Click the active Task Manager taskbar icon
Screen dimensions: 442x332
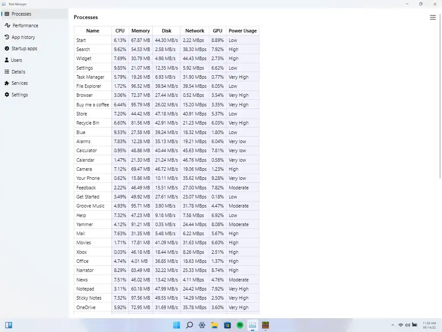253,325
